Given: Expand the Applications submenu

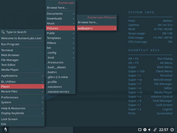Looking at the screenshot, I should (x=22, y=76).
